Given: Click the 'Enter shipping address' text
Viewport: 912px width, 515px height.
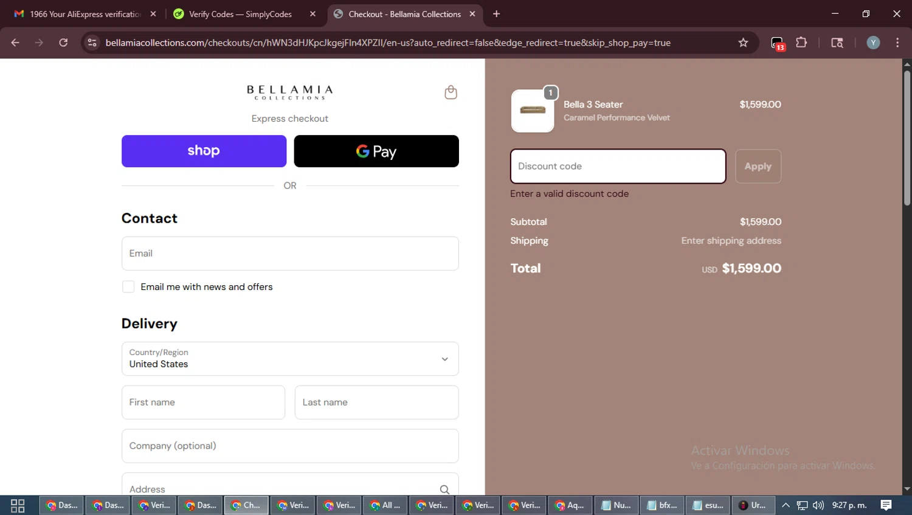Looking at the screenshot, I should pos(731,241).
